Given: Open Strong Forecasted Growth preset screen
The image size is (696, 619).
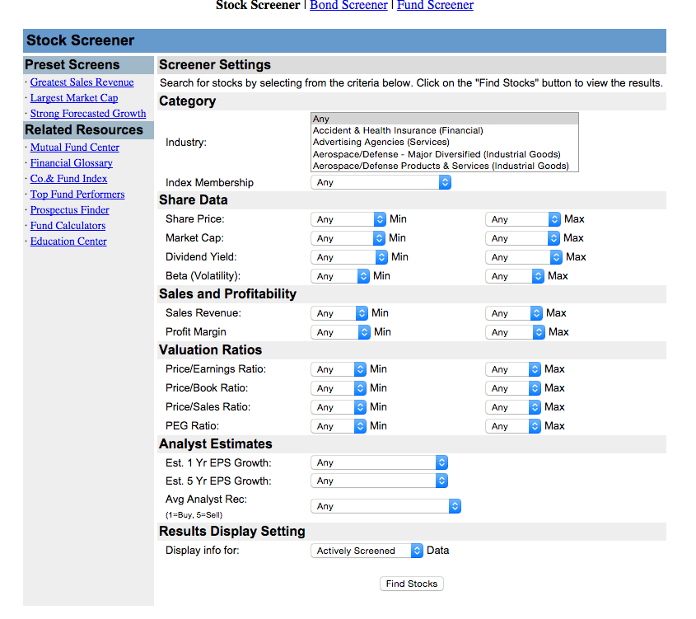Looking at the screenshot, I should pos(88,113).
